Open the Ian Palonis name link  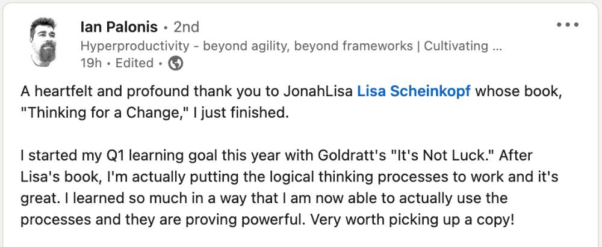(x=119, y=27)
